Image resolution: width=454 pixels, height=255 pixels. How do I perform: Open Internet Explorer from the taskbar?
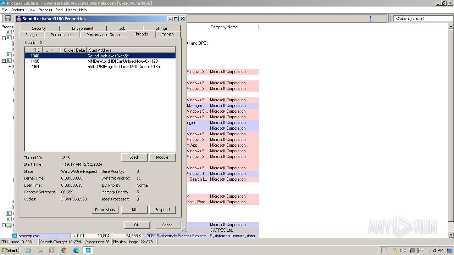click(x=28, y=250)
